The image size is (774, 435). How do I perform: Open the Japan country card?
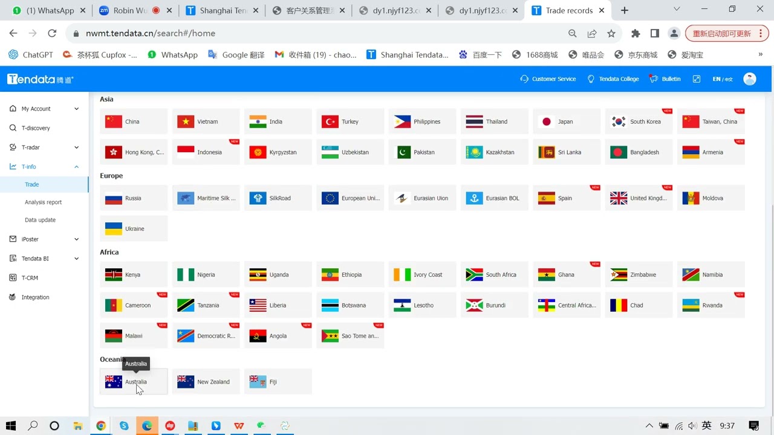pos(567,121)
